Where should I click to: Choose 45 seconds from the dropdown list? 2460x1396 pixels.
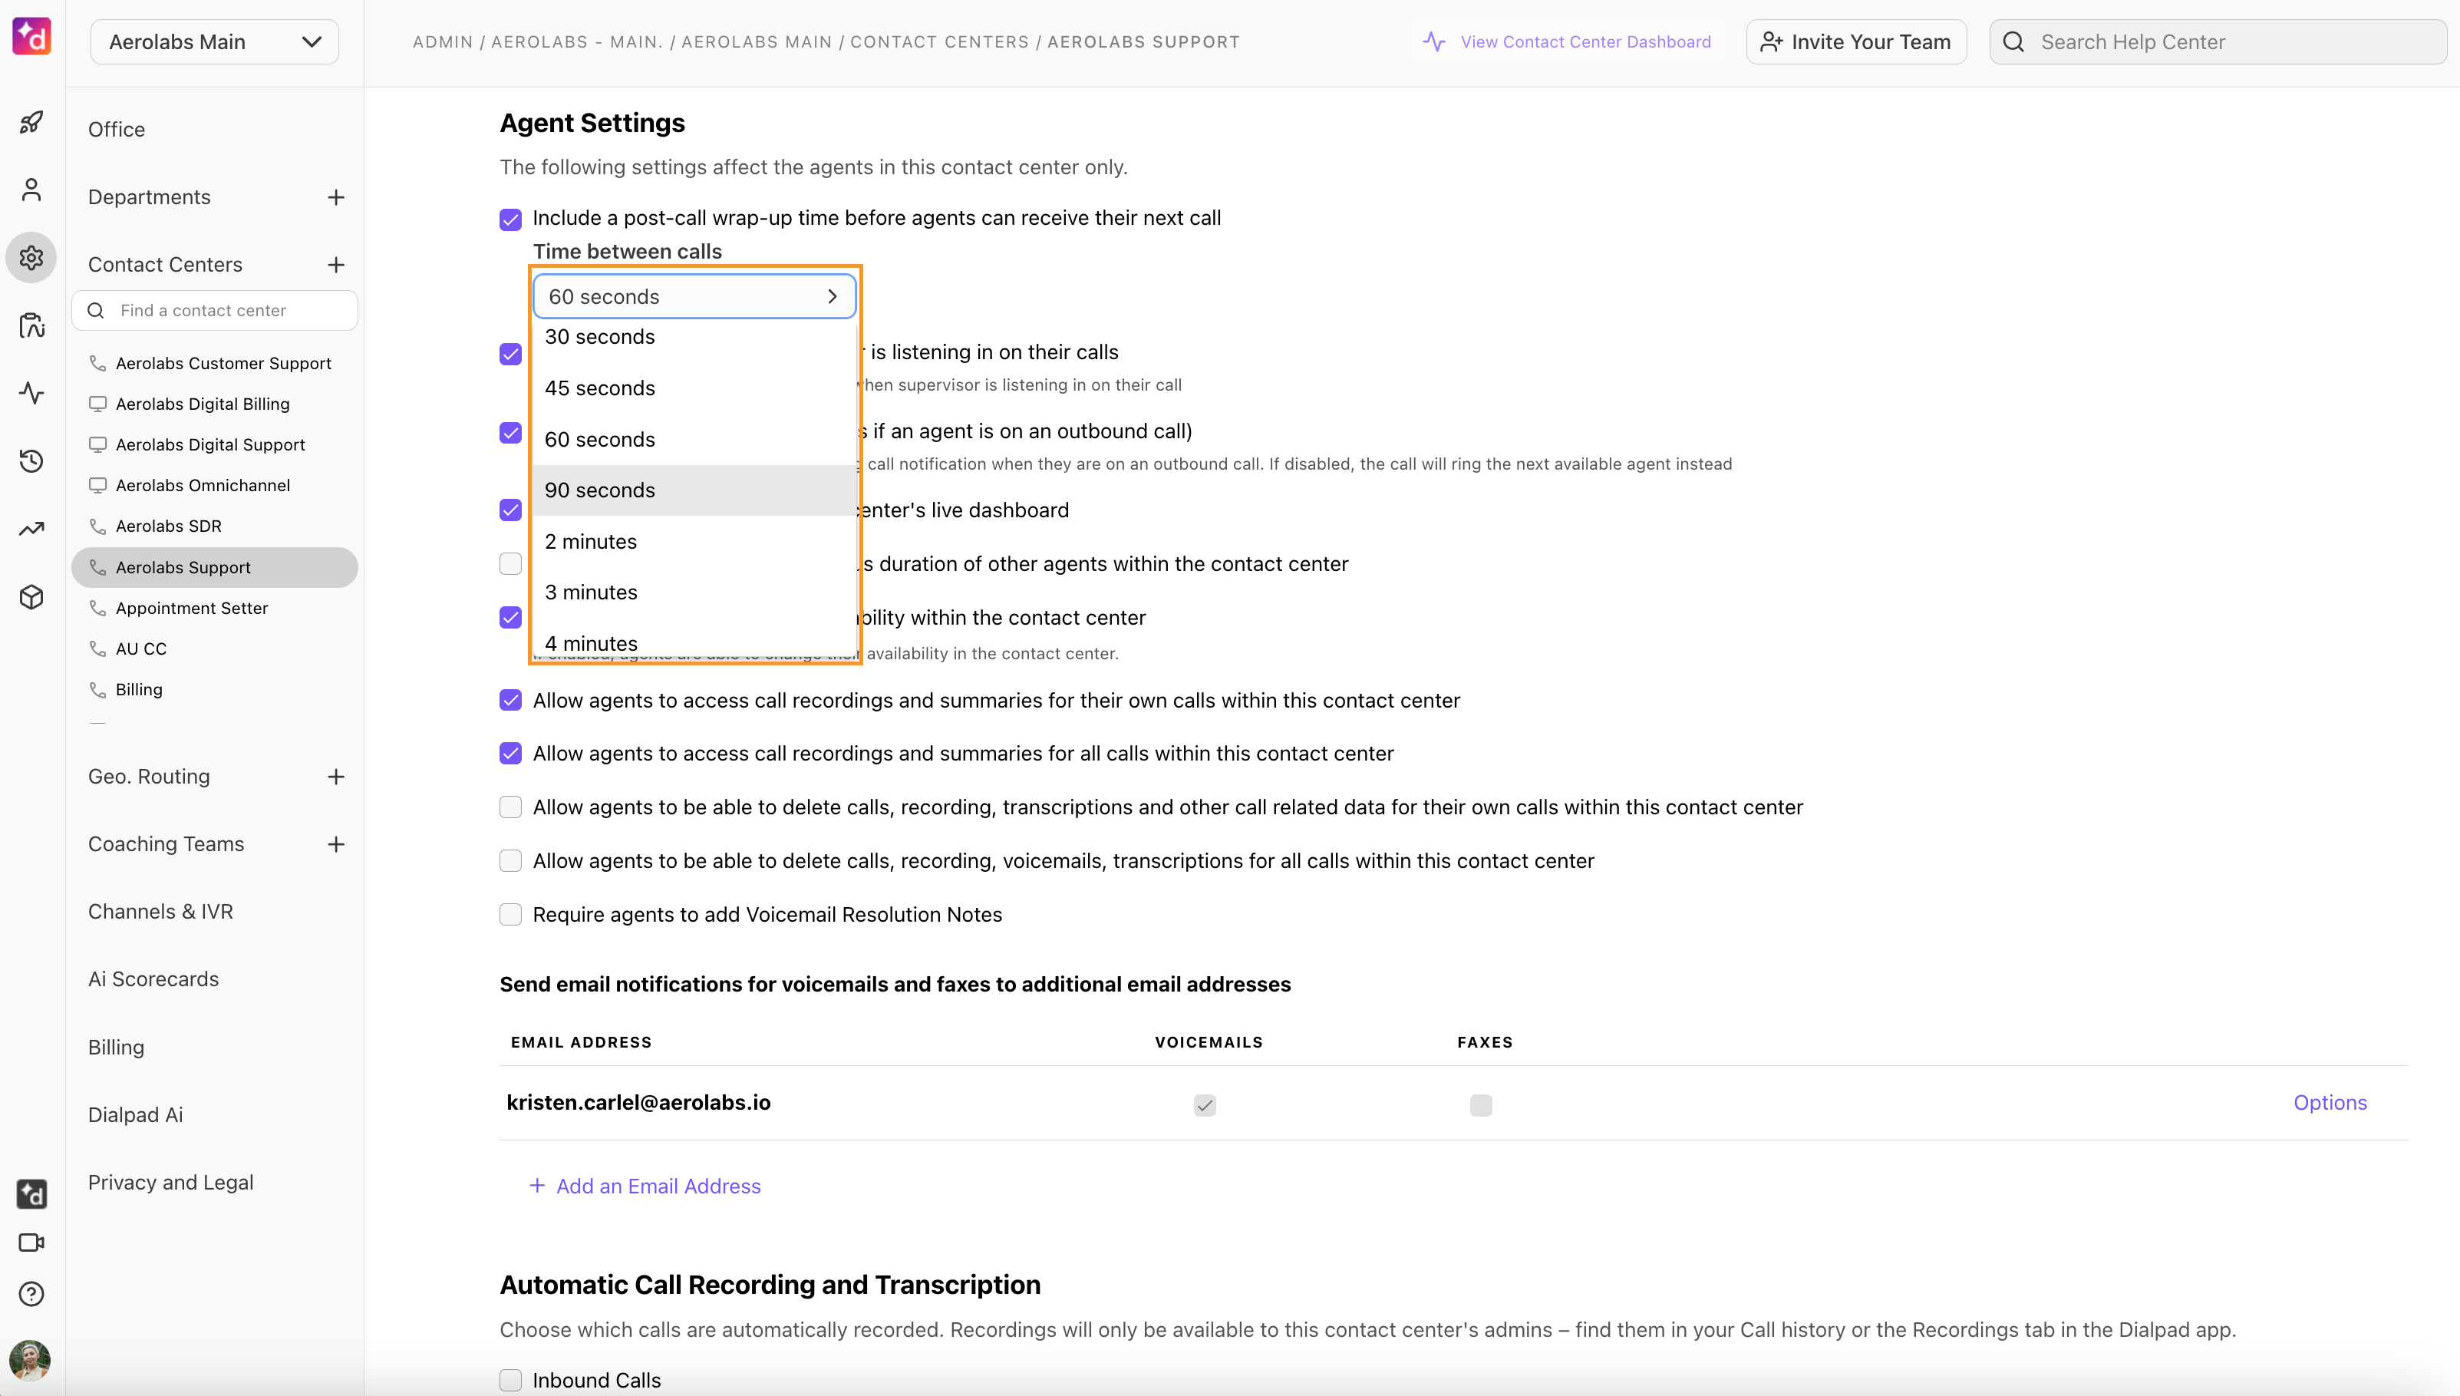(694, 388)
